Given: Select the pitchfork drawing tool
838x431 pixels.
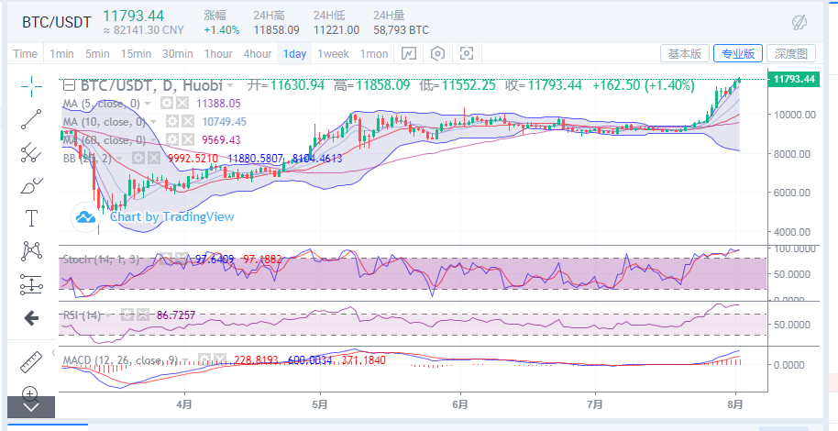Looking at the screenshot, I should (31, 153).
